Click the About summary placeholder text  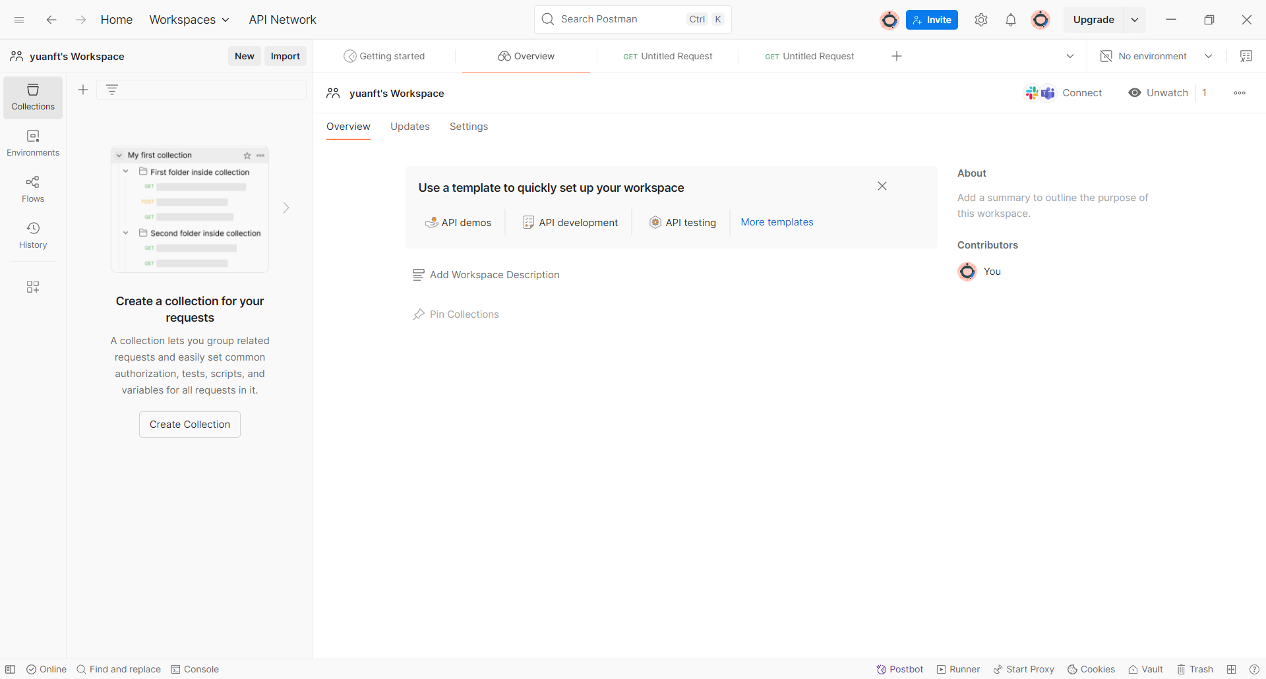[1052, 206]
